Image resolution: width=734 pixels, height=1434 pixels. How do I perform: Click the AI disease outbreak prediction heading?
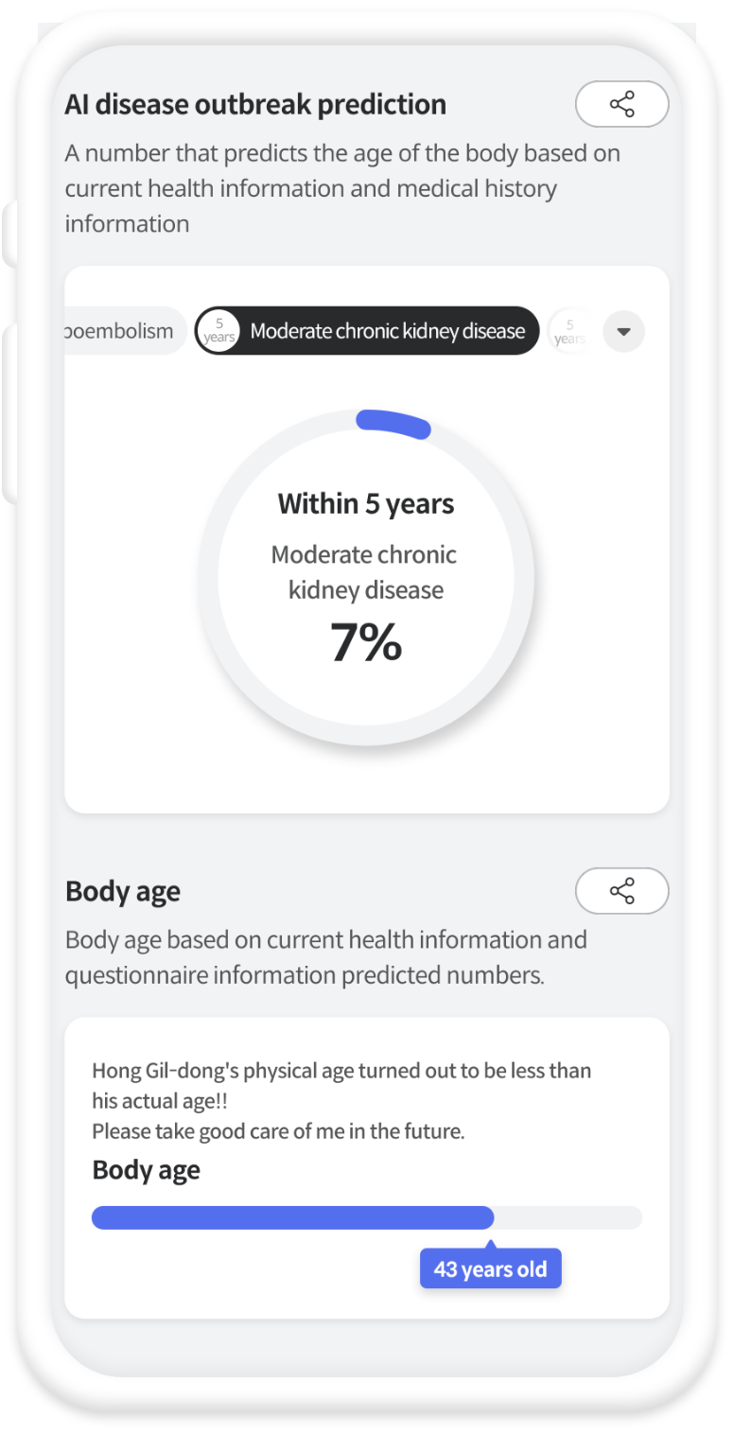pyautogui.click(x=255, y=104)
